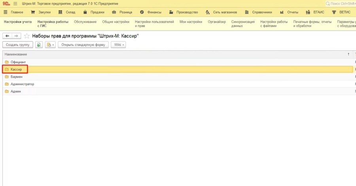Go forward with the right arrow button
The width and height of the screenshot is (356, 186).
click(16, 36)
